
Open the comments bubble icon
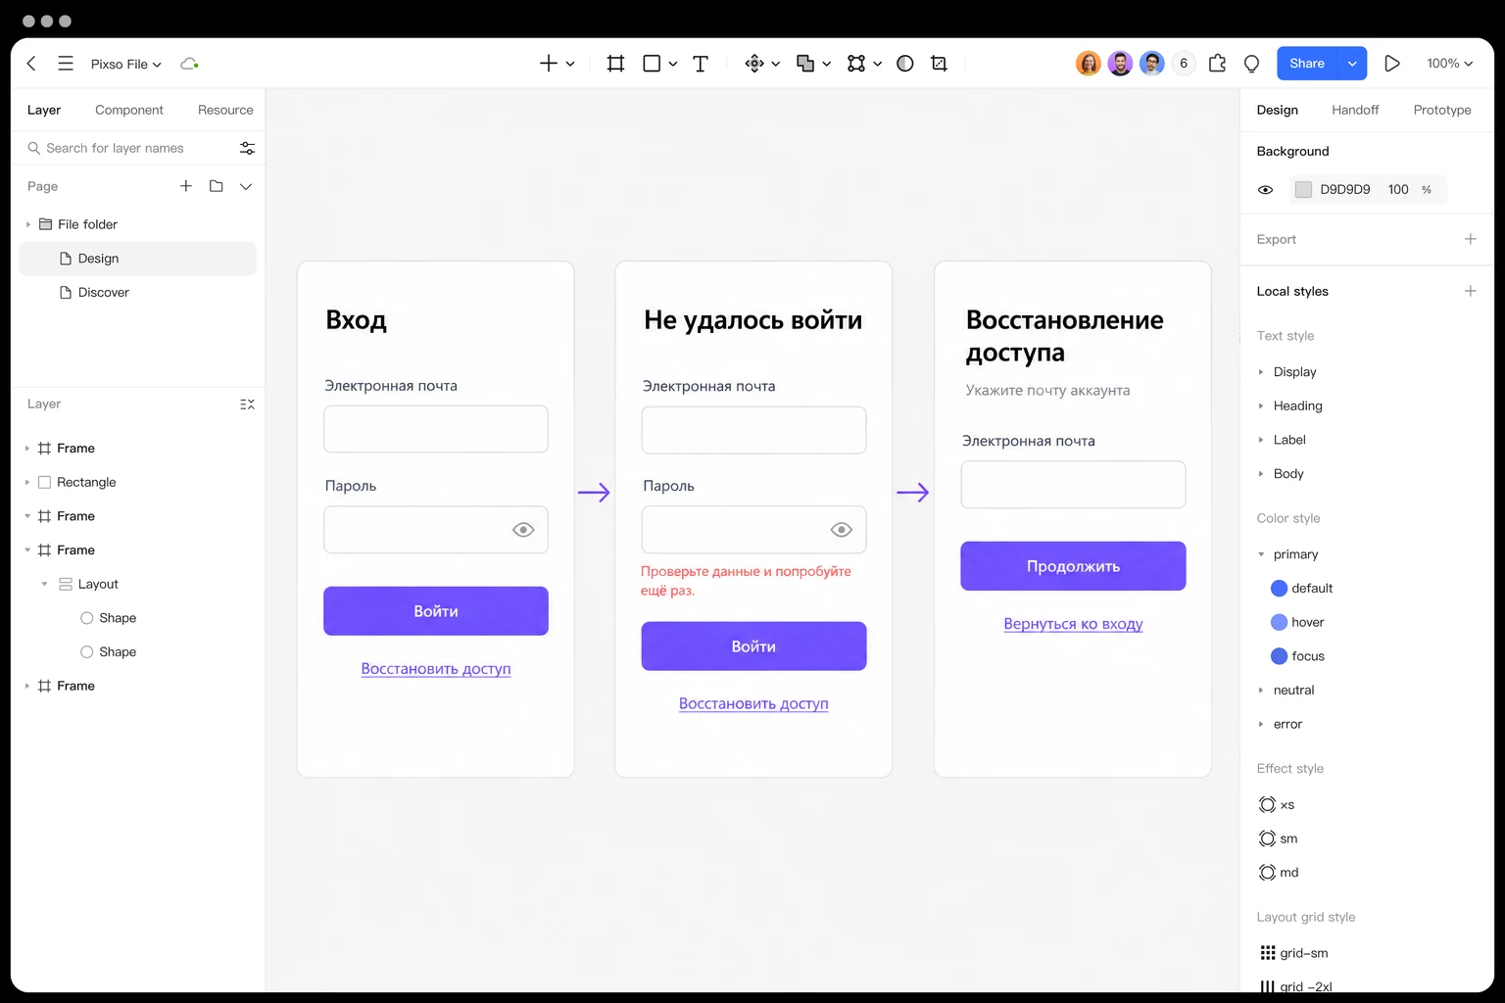[1251, 64]
